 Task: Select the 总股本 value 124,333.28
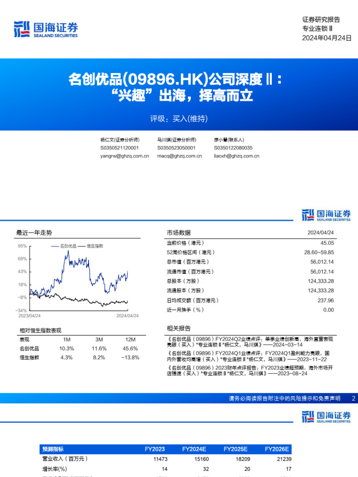coord(321,281)
